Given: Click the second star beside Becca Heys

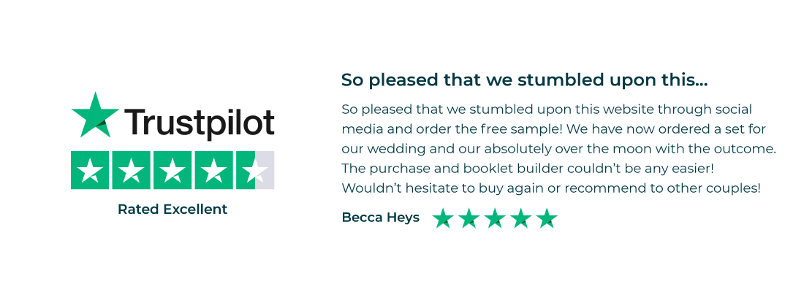Looking at the screenshot, I should pos(469,218).
